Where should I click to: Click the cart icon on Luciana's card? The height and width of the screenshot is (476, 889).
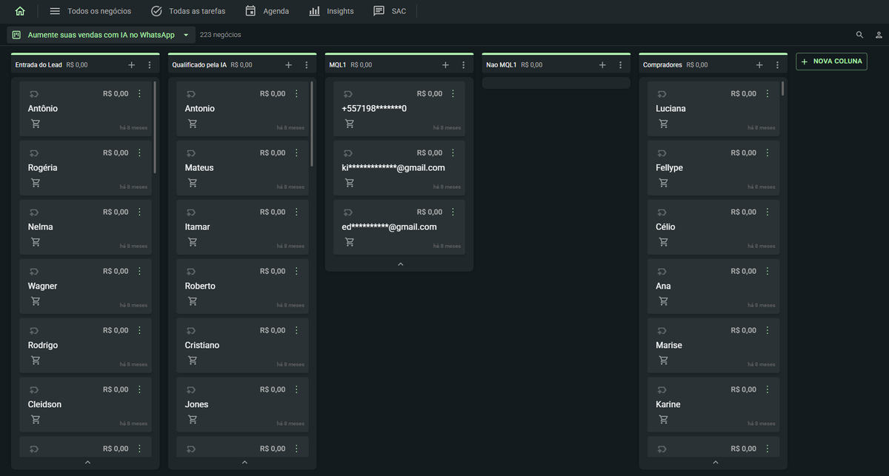(x=663, y=124)
